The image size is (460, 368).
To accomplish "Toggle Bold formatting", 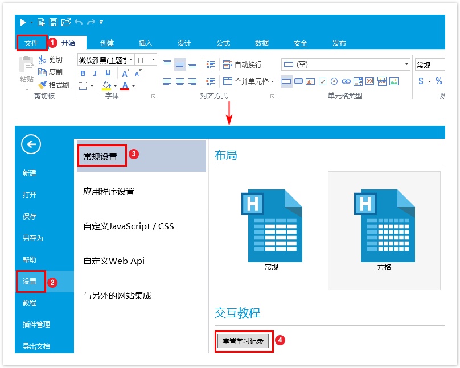I will [x=83, y=73].
